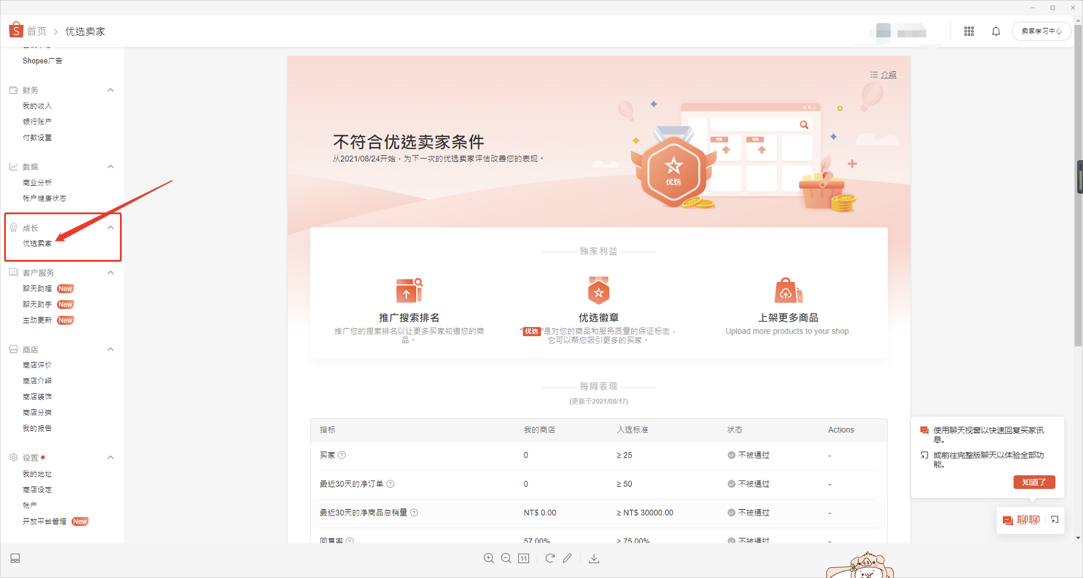Collapse the 设置 section chevron
Screen dimensions: 1083x578
pos(110,458)
